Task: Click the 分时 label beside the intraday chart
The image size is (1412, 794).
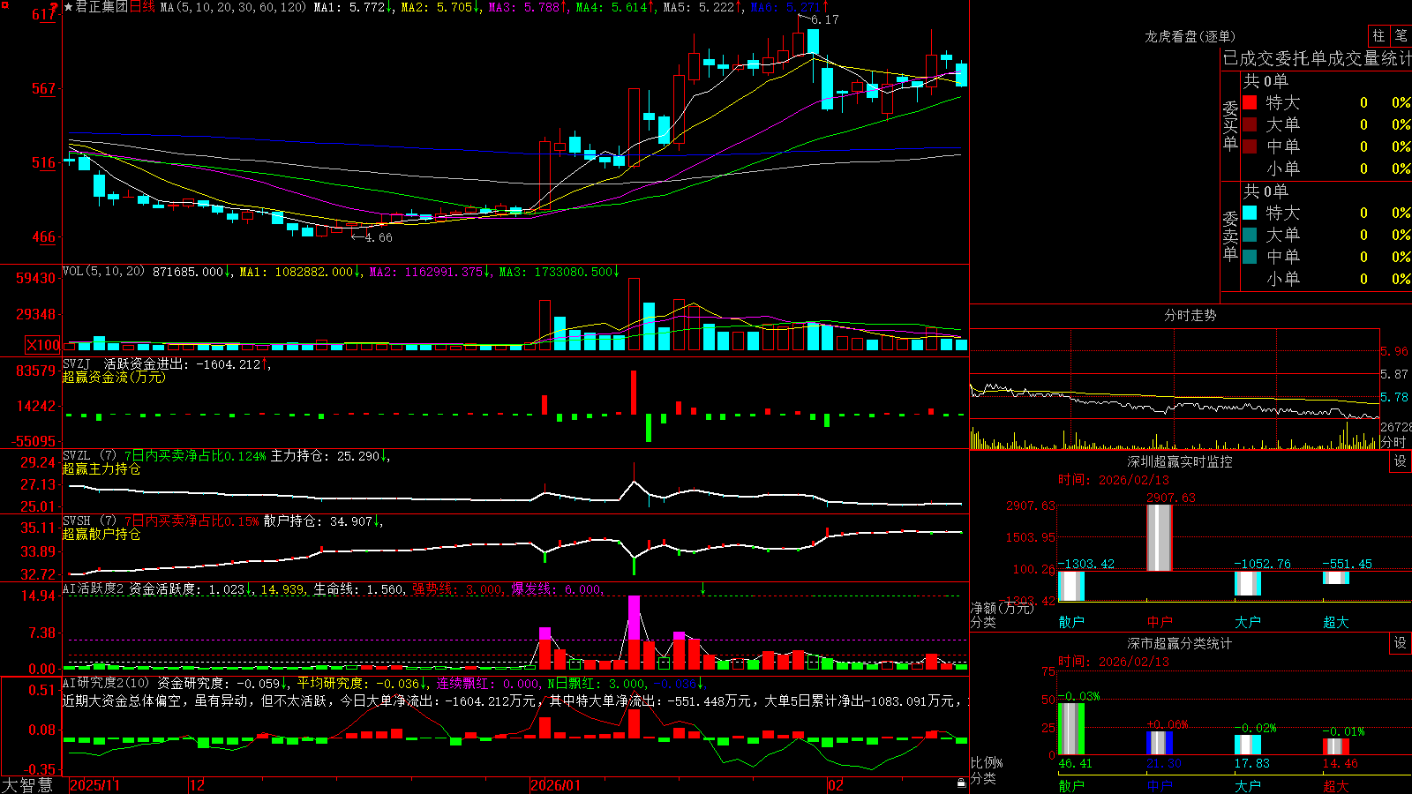Action: point(1393,442)
